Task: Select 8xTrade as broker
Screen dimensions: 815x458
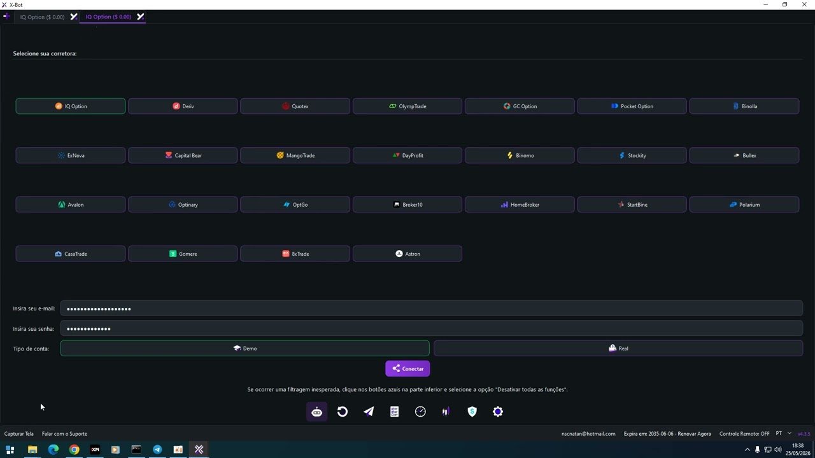Action: 295,254
